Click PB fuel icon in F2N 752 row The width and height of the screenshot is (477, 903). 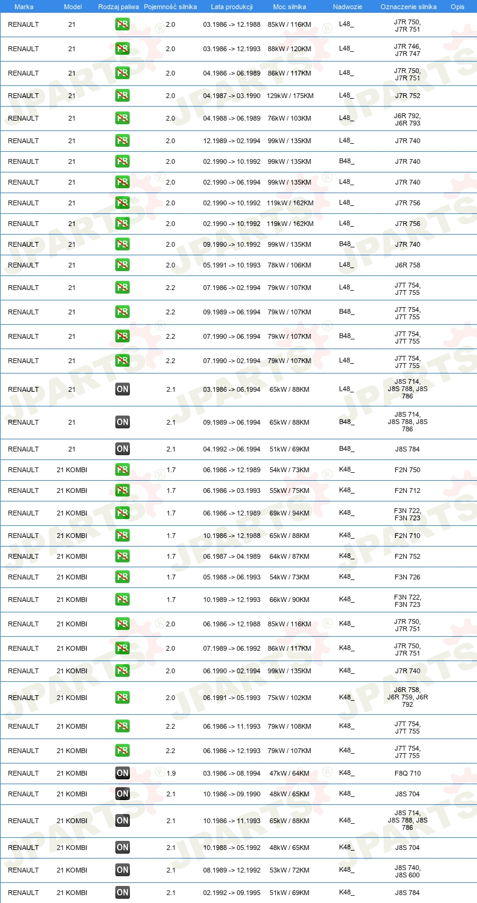pos(123,556)
